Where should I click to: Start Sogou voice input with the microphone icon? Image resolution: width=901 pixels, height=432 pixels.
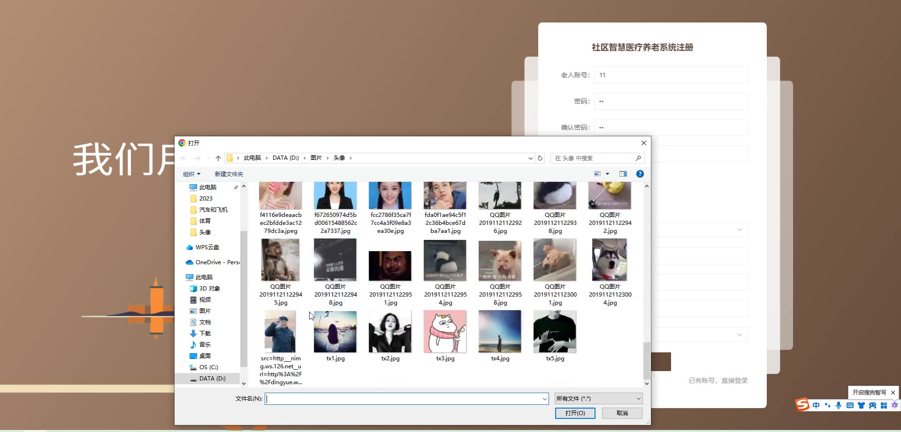pyautogui.click(x=839, y=405)
